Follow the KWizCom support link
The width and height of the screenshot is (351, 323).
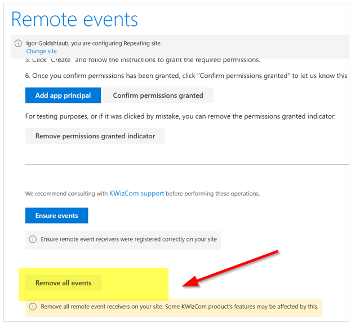pyautogui.click(x=136, y=193)
